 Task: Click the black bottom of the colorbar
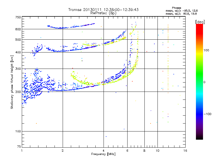coord(199,137)
